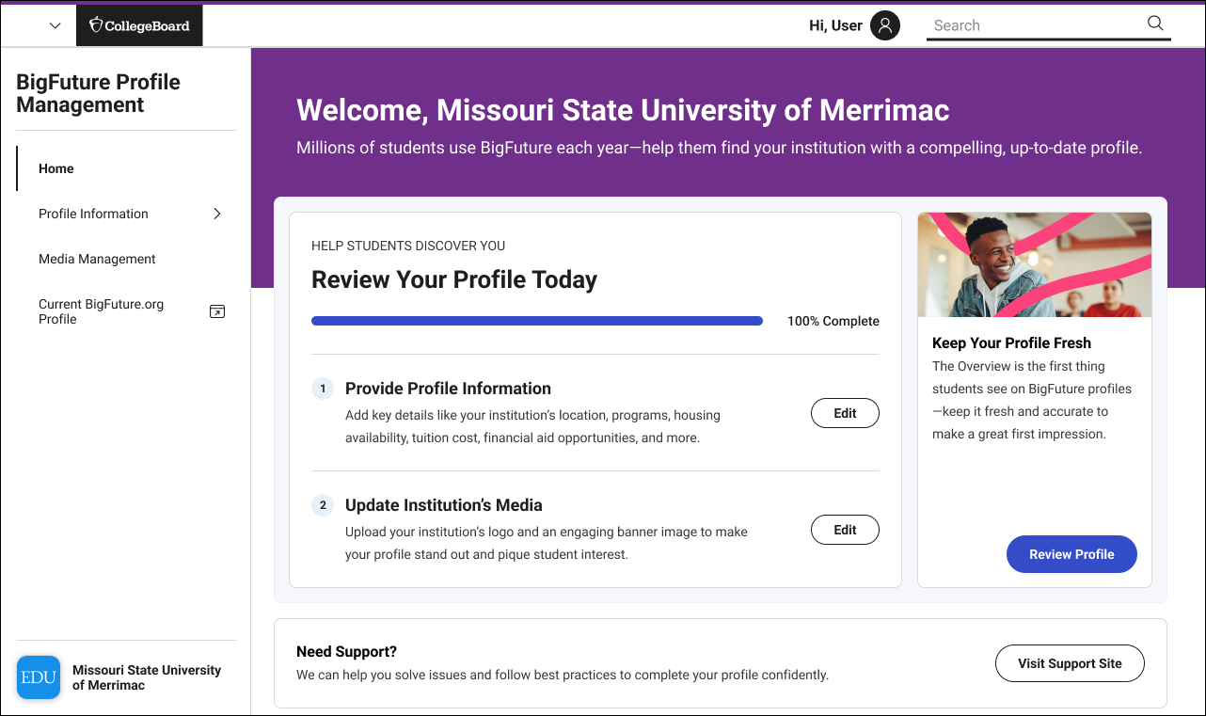Open the user account avatar icon
Image resolution: width=1206 pixels, height=716 pixels.
[884, 25]
